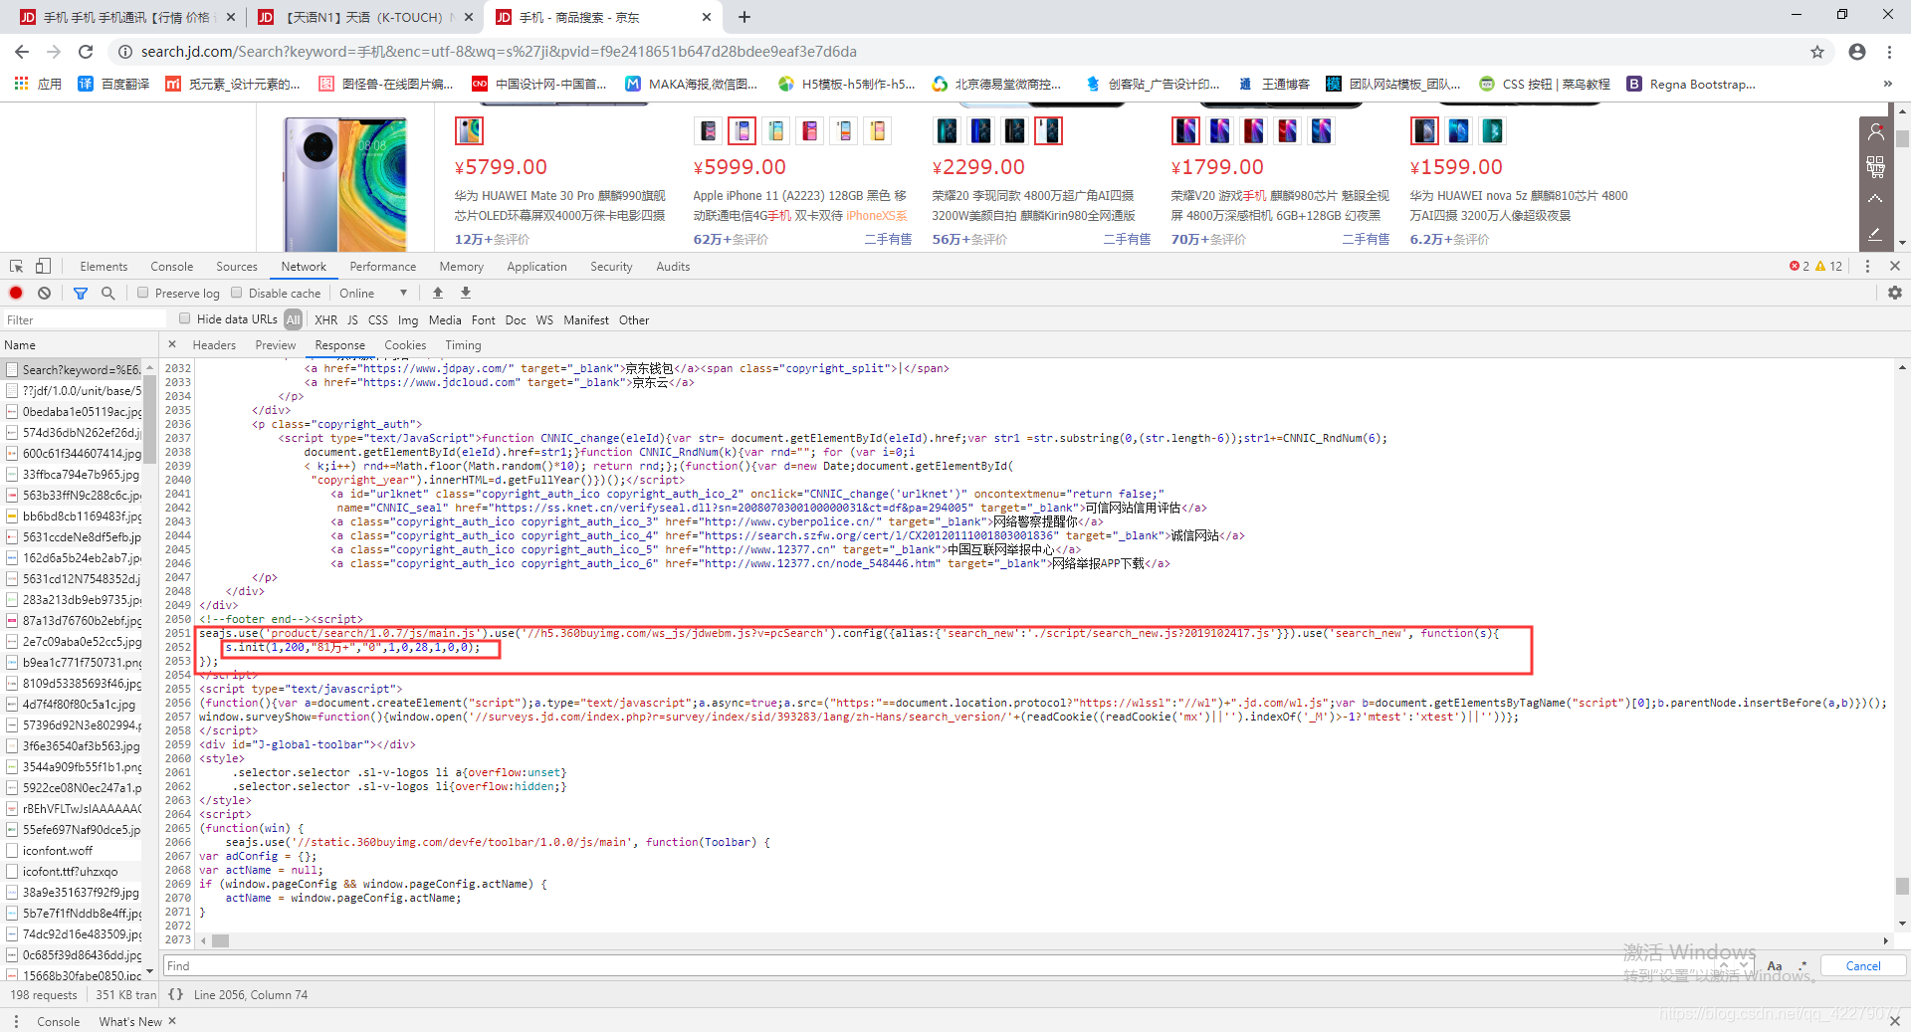1911x1032 pixels.
Task: Open network search magnifier icon
Action: tap(107, 293)
